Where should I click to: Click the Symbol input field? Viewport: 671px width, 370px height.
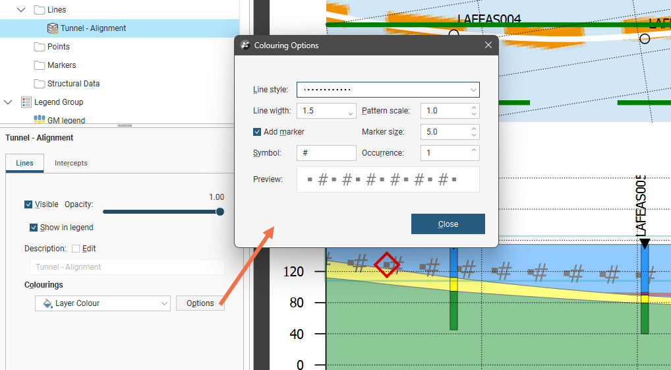click(326, 153)
